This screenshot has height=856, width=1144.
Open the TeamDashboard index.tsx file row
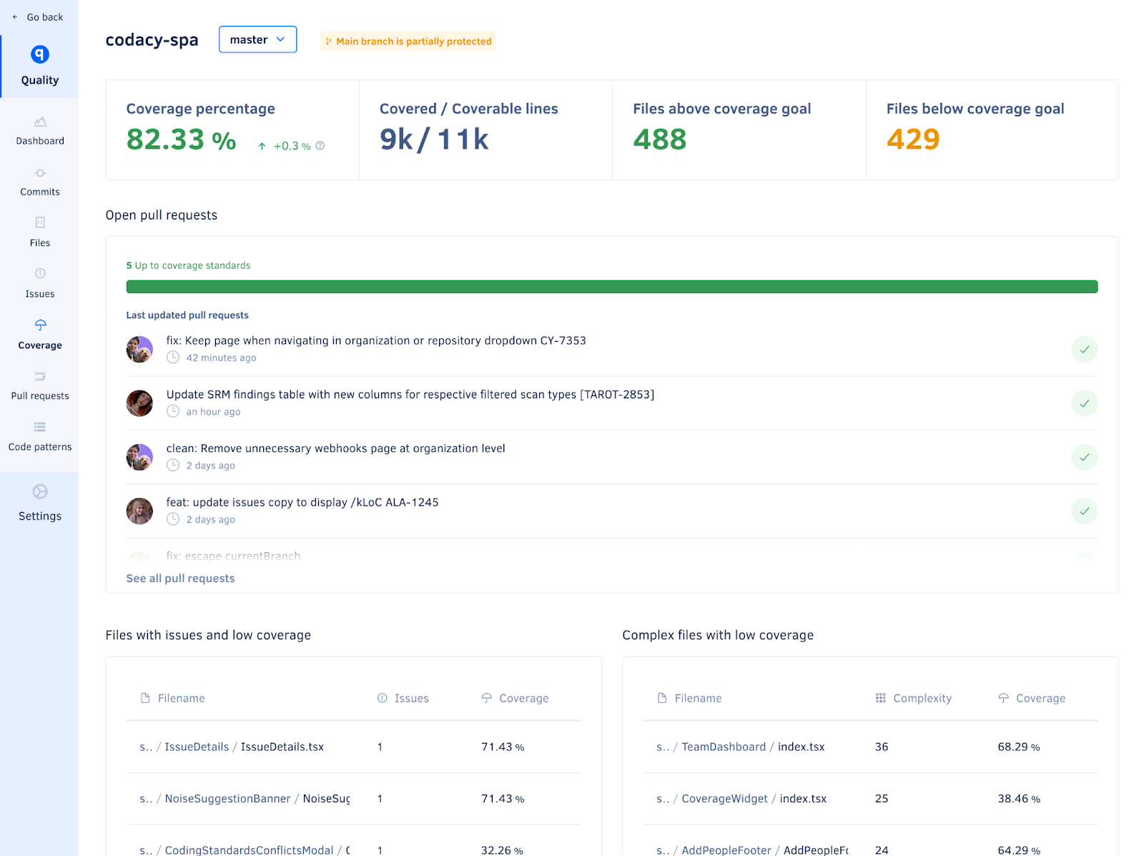[x=871, y=747]
